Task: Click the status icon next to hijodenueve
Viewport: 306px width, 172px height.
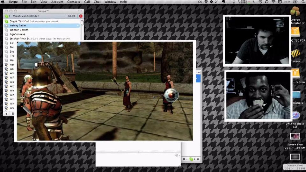Action: pyautogui.click(x=6, y=34)
